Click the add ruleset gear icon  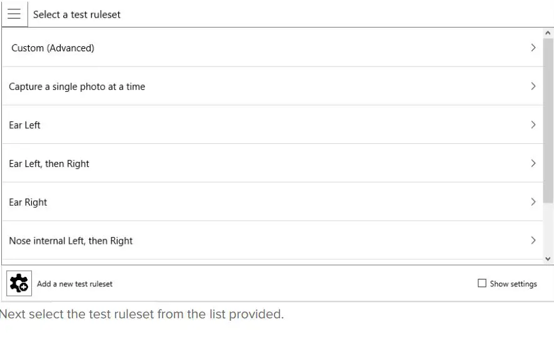click(19, 283)
